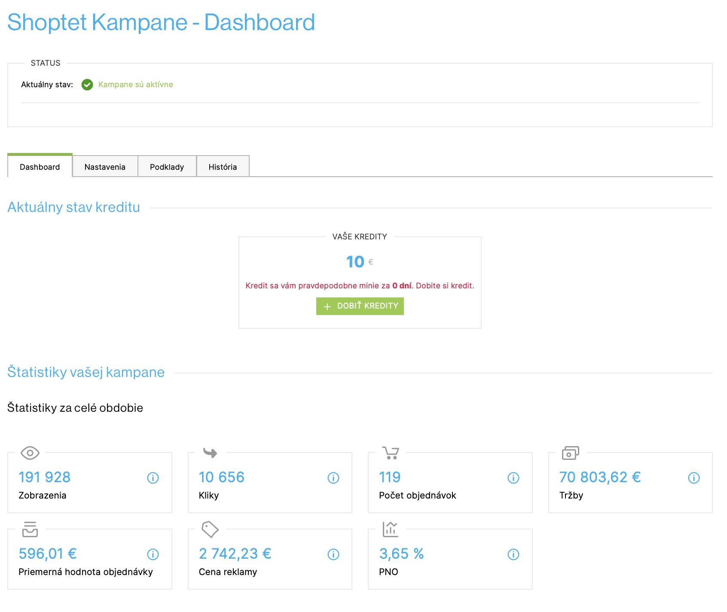Click the green active status checkmark icon
Viewport: 727px width, 612px height.
[87, 85]
